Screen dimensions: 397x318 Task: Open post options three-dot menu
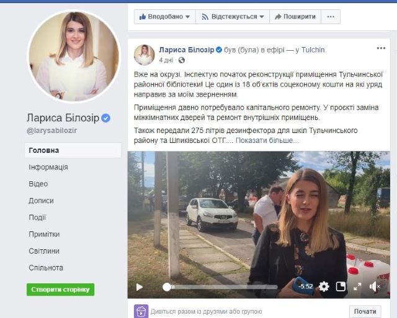click(381, 48)
